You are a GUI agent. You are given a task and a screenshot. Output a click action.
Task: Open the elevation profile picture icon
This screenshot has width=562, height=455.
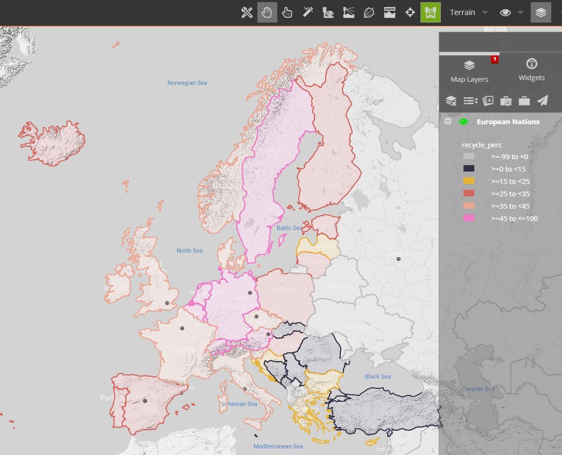coord(348,12)
